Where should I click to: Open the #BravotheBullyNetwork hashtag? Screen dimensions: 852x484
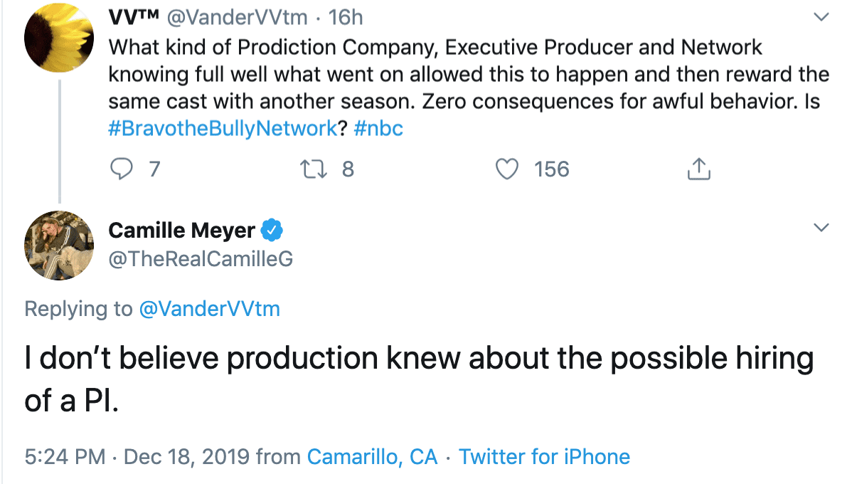pyautogui.click(x=223, y=129)
